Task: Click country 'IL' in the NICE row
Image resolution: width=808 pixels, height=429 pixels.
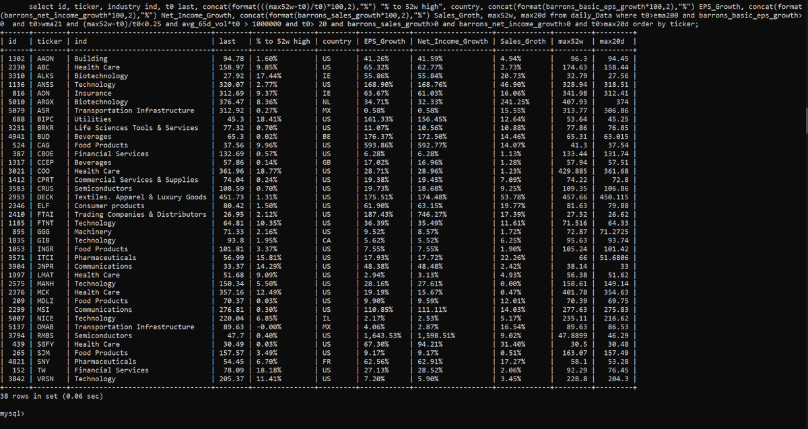Action: click(327, 318)
